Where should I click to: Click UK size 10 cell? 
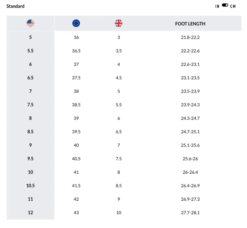click(x=119, y=213)
